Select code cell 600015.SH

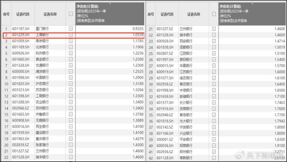point(165,65)
